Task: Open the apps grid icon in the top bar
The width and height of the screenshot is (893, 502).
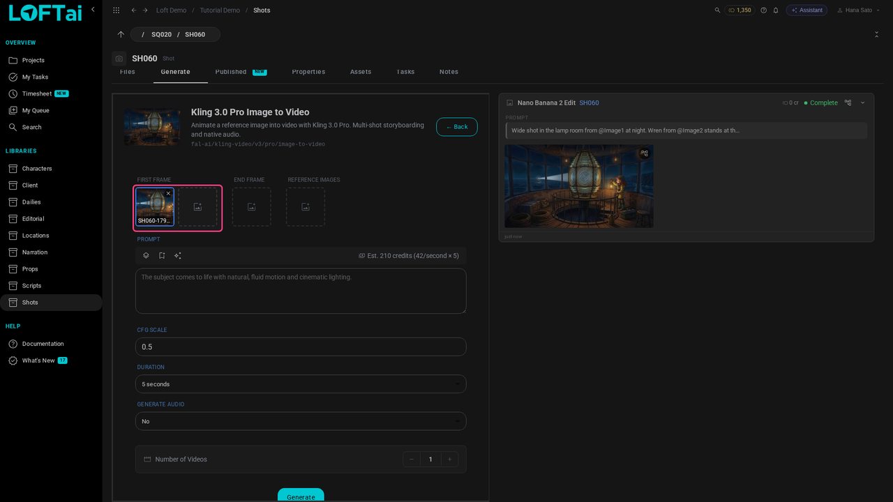Action: (116, 10)
